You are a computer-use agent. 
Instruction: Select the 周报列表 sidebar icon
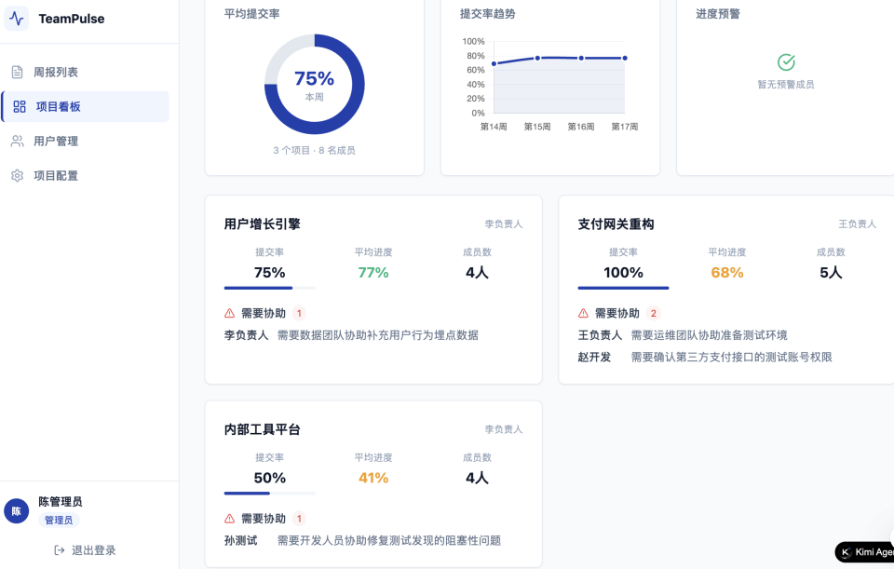[16, 72]
